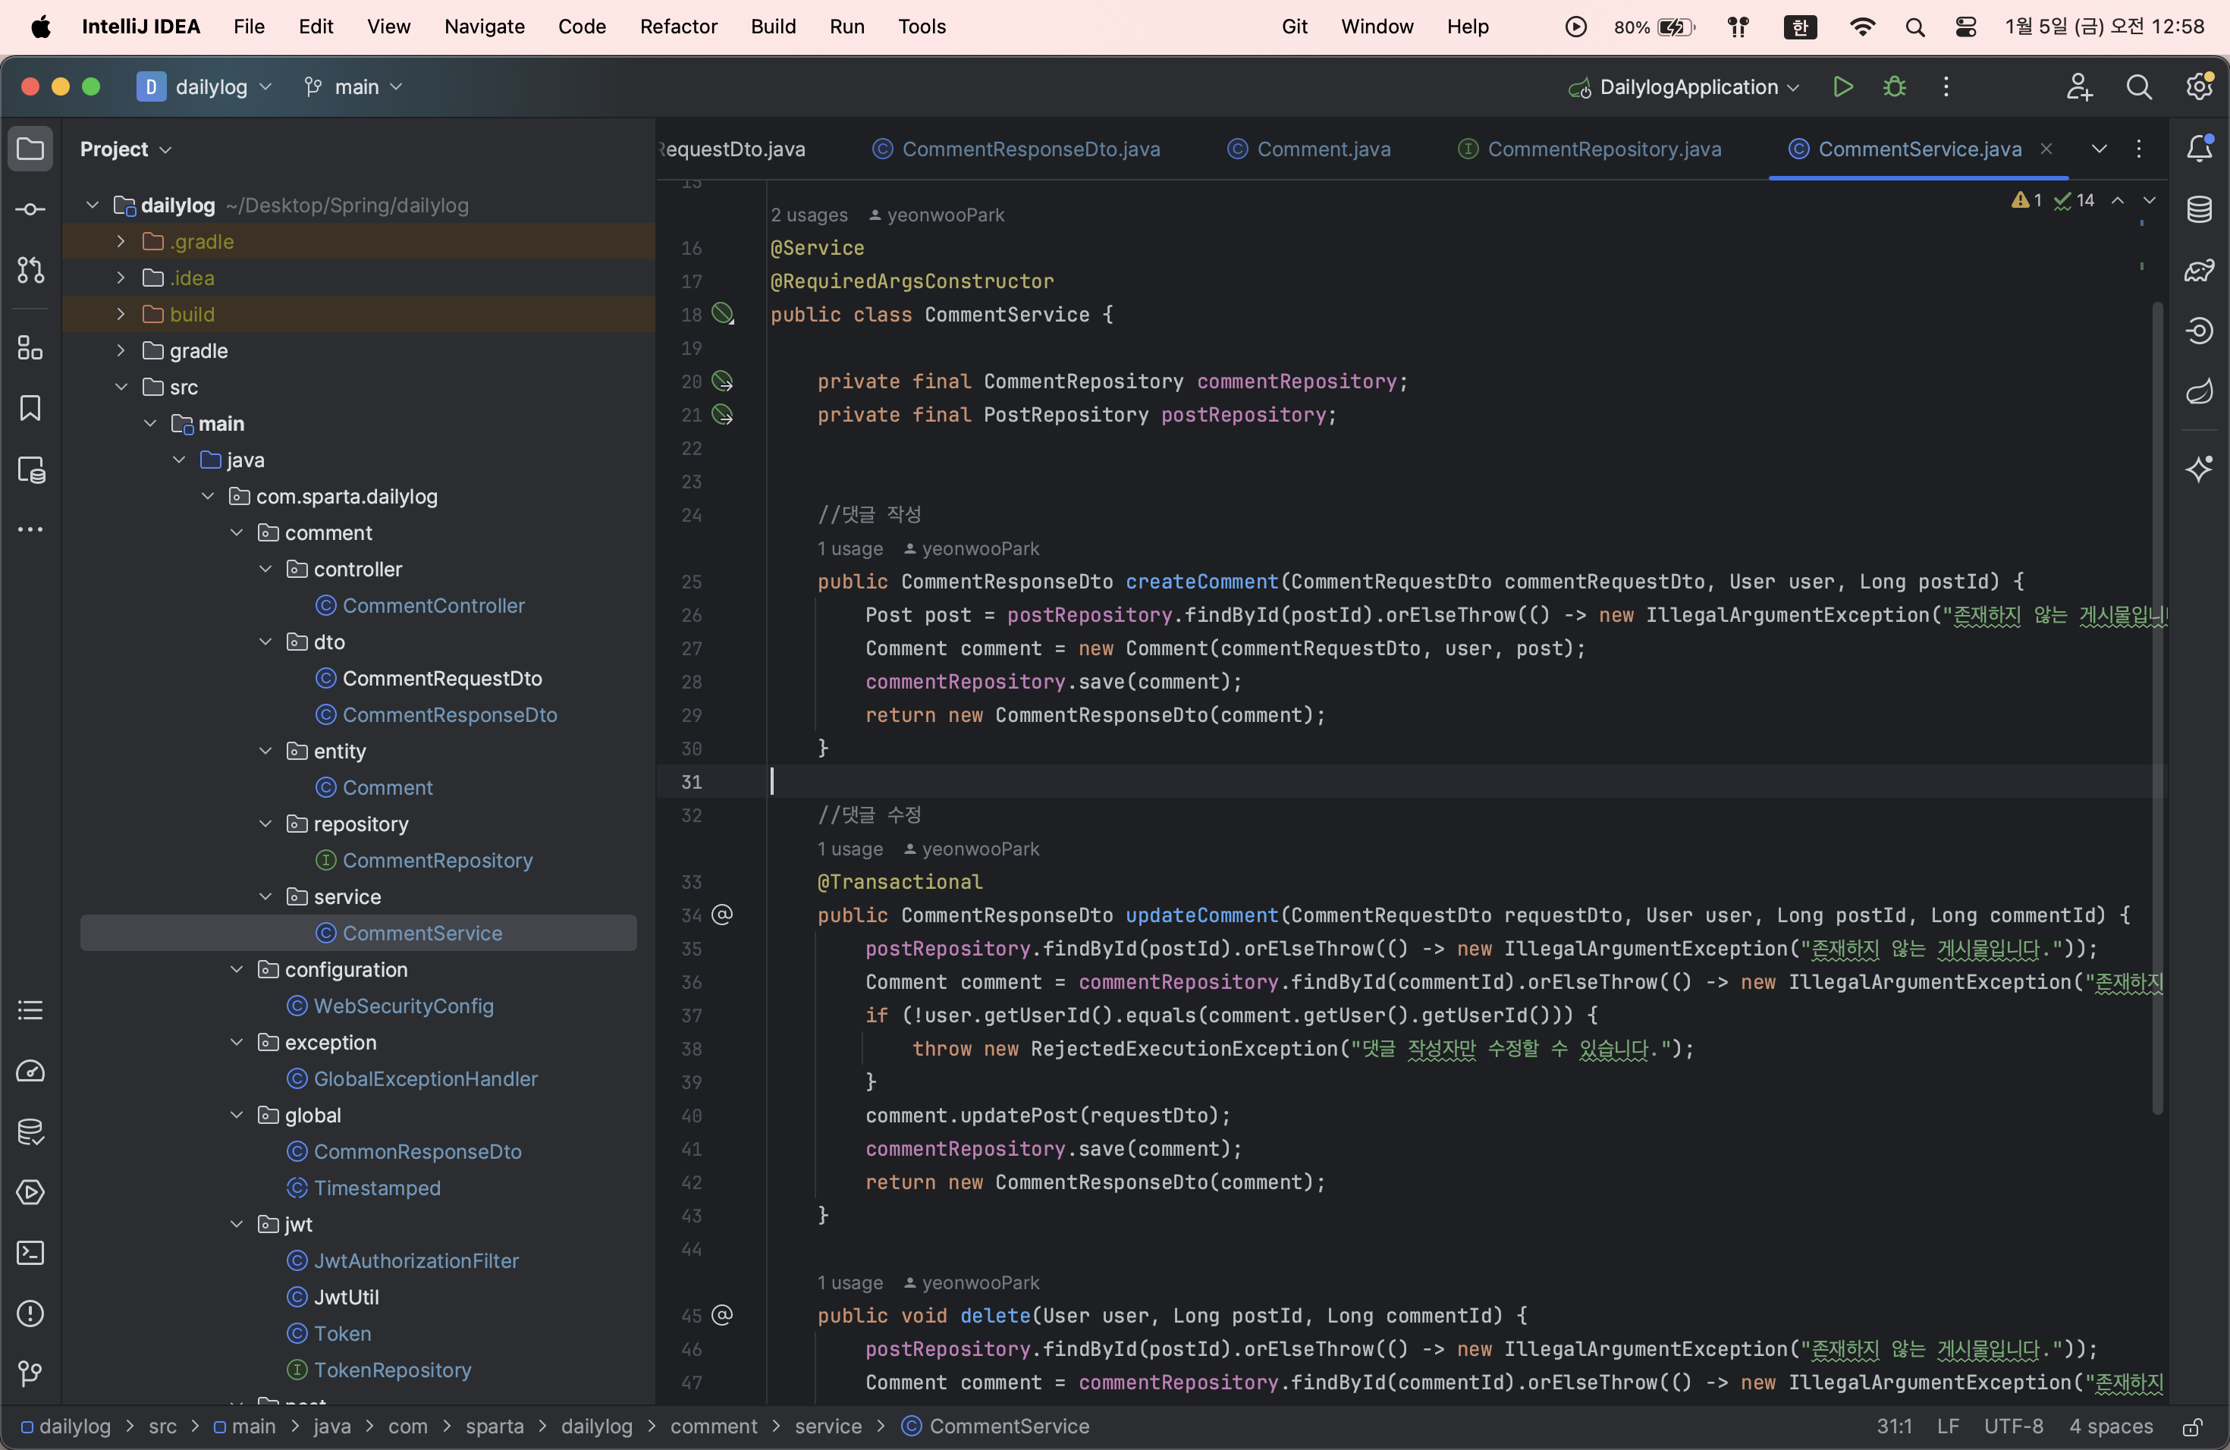This screenshot has width=2230, height=1450.
Task: Run DailylogApplication with the play icon
Action: [1842, 87]
